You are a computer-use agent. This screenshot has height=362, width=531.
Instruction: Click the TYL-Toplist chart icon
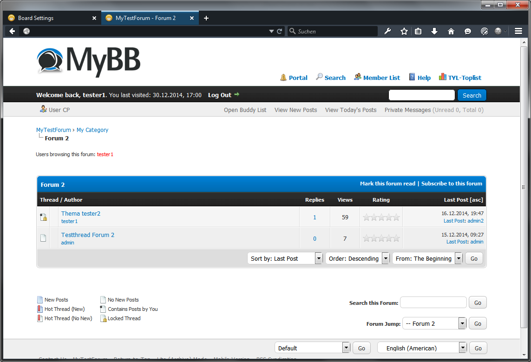point(442,77)
